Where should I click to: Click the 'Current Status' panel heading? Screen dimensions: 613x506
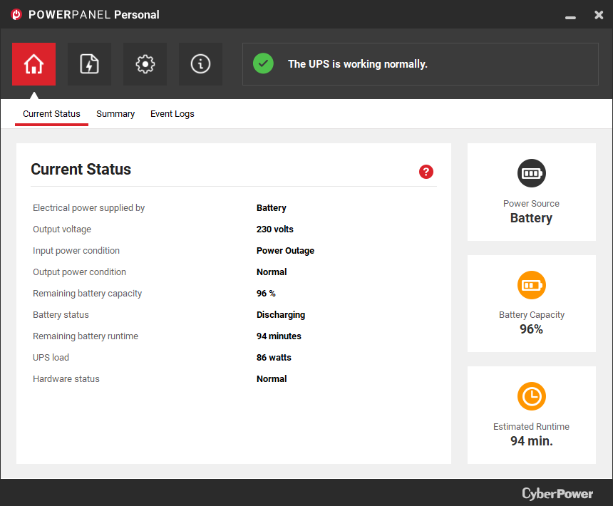pos(81,169)
